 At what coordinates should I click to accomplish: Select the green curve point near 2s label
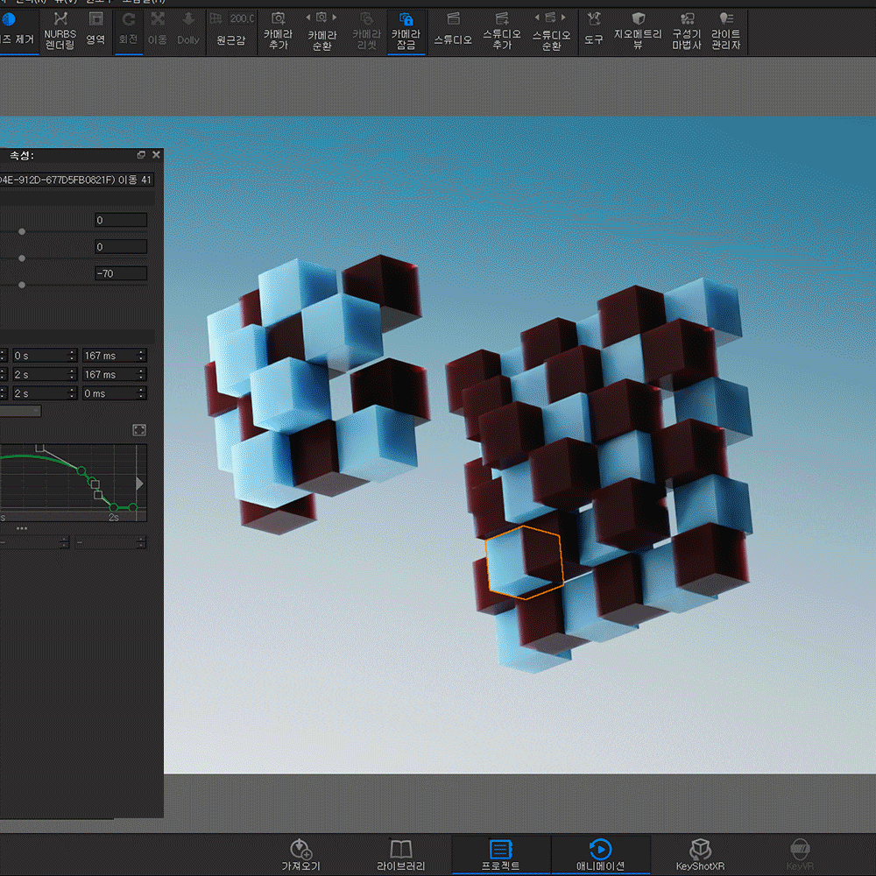[114, 507]
